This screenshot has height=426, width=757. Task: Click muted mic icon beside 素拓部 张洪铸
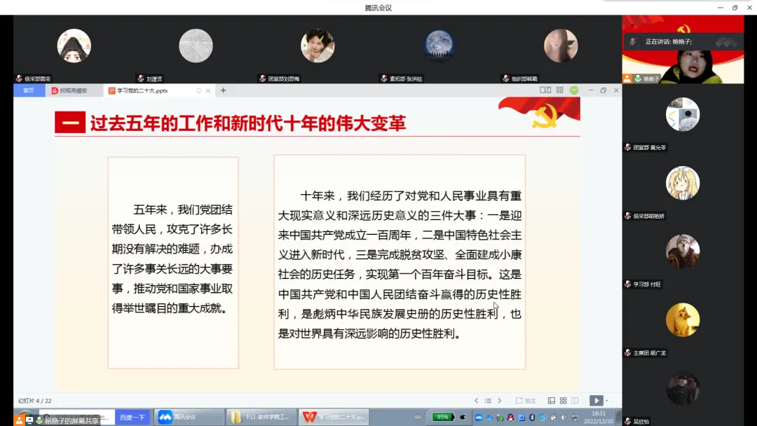click(384, 78)
